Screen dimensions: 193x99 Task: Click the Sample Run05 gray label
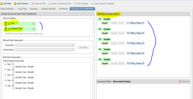(x=117, y=63)
